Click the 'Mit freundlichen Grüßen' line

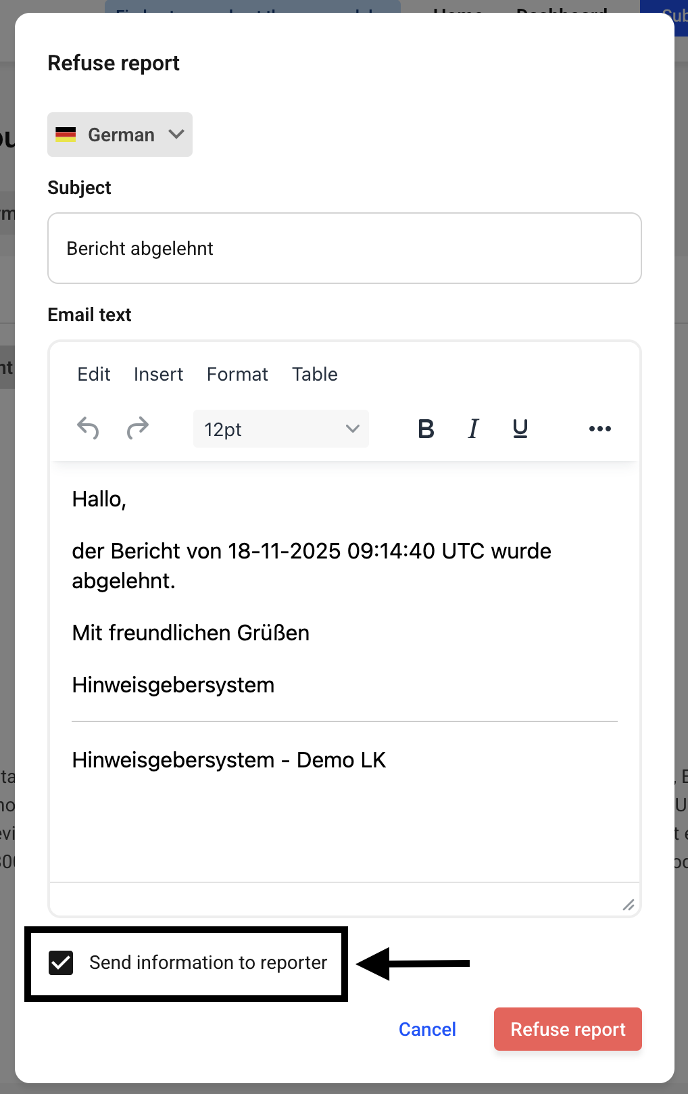191,634
